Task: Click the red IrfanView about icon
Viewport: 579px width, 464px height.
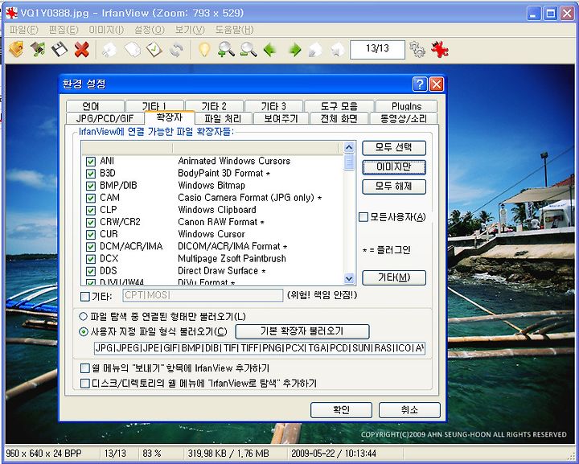Action: click(x=439, y=50)
